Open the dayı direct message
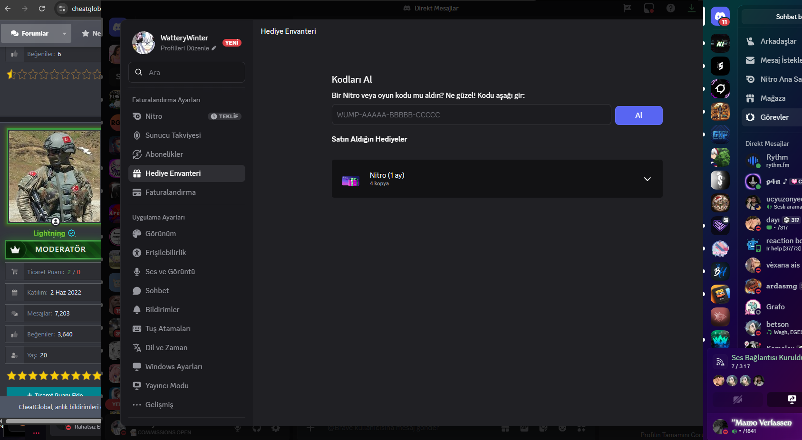 tap(772, 223)
